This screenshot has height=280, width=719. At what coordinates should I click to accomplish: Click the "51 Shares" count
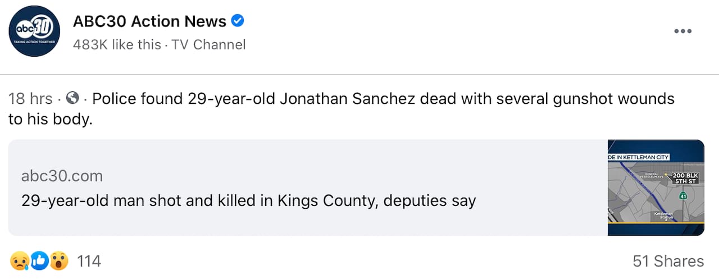click(x=668, y=261)
